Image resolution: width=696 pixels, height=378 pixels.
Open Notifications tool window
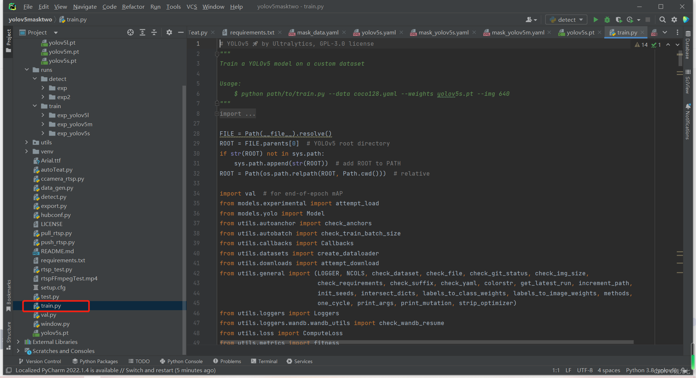tap(688, 122)
